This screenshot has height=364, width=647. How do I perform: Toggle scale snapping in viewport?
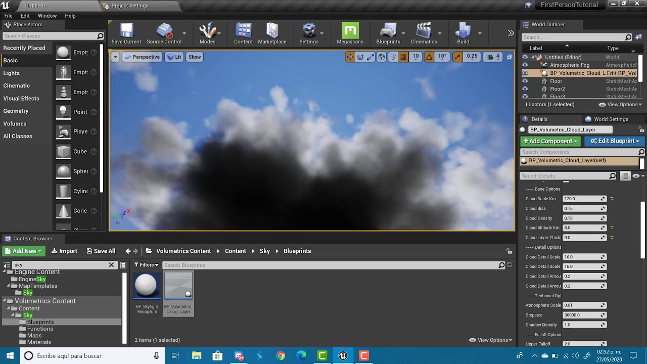pos(457,57)
